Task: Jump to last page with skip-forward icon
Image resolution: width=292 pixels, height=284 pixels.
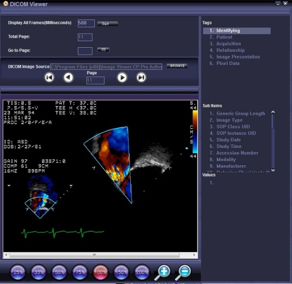Action: point(141,78)
